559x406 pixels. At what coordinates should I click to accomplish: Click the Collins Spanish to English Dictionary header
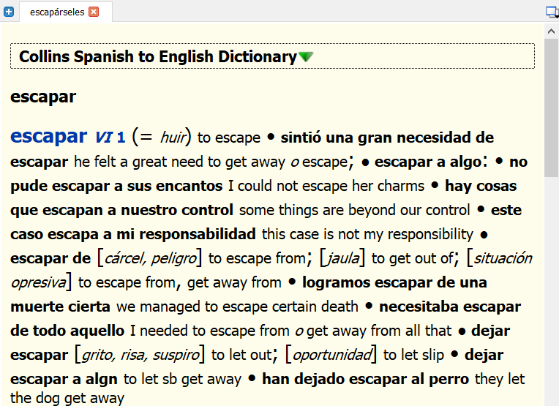(157, 57)
